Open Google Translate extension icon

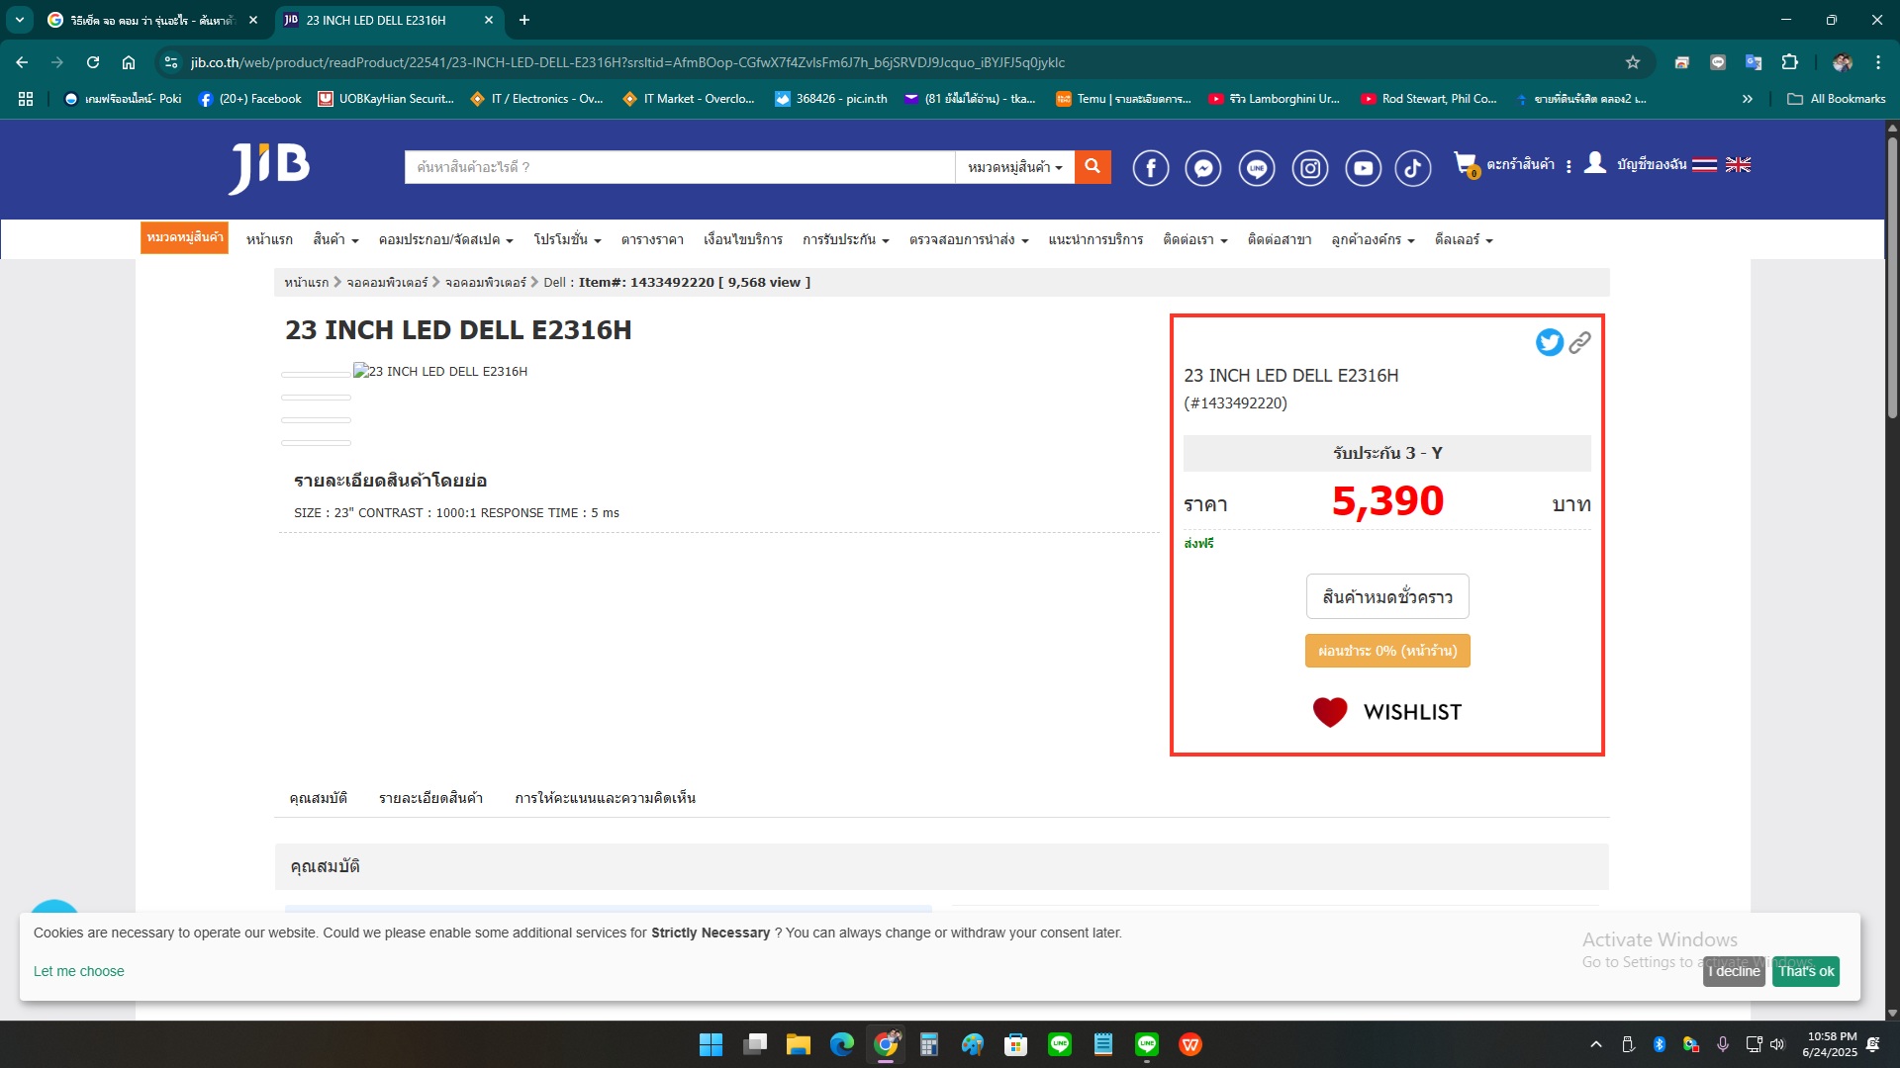1754,62
